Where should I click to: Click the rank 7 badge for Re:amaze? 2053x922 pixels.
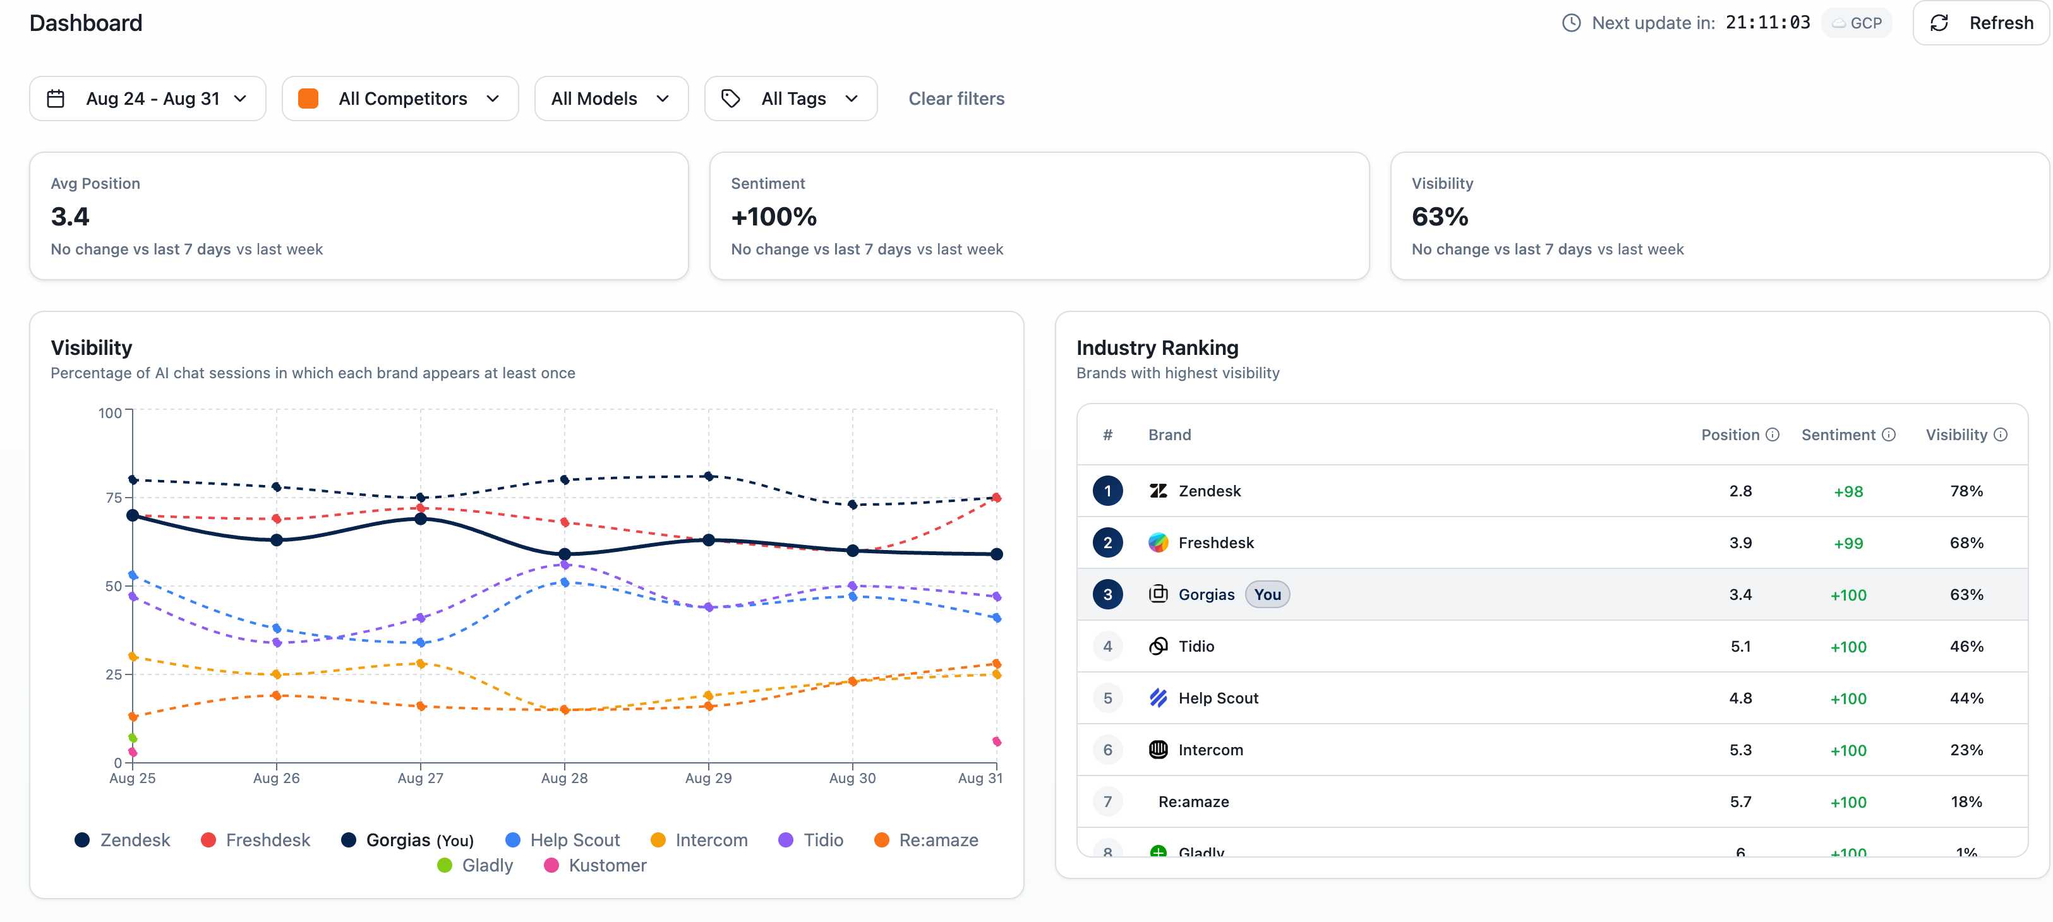tap(1107, 801)
